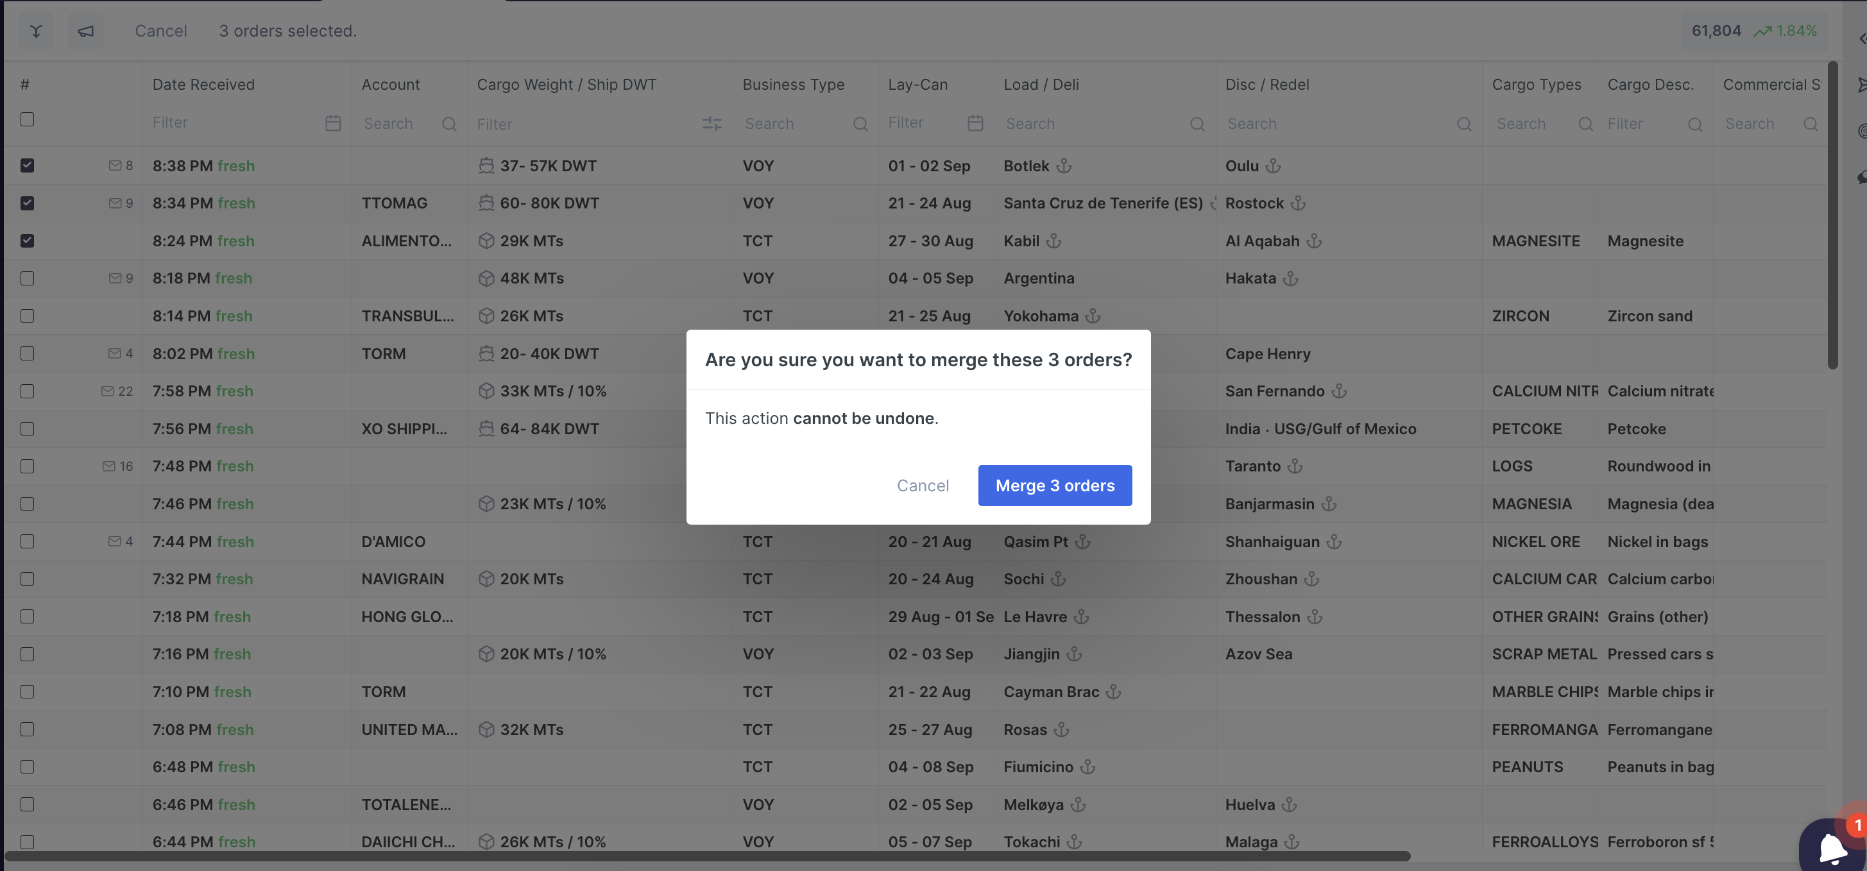Click the email count icon on row 8:38 PM

(115, 166)
